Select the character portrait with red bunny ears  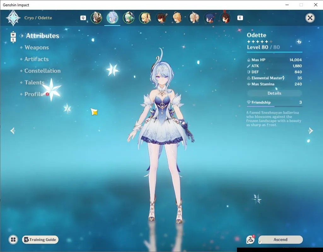point(226,18)
